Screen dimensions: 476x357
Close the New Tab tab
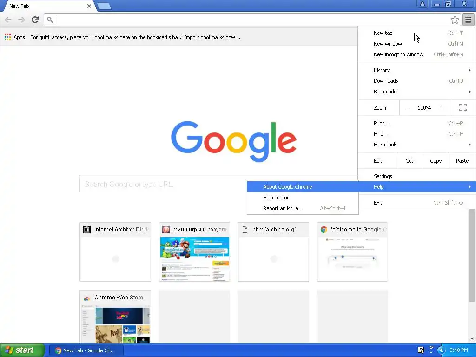pos(89,6)
